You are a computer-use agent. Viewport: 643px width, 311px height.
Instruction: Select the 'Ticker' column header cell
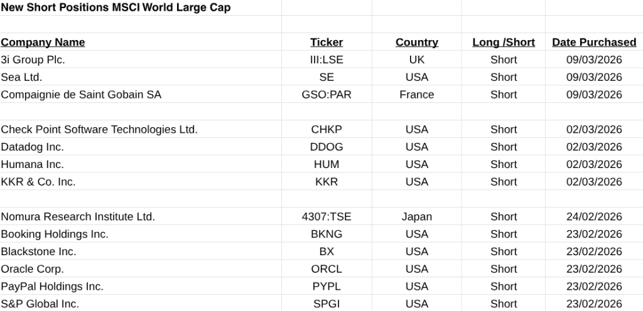click(327, 42)
